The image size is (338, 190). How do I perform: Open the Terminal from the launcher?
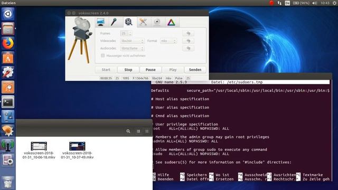point(8,102)
